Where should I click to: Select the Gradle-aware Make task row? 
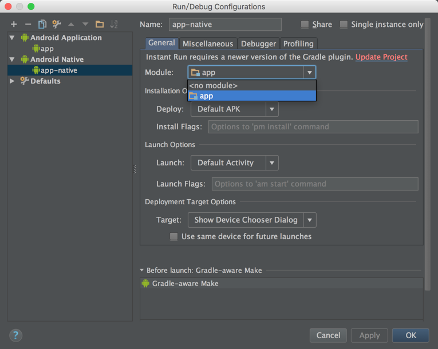click(x=282, y=283)
